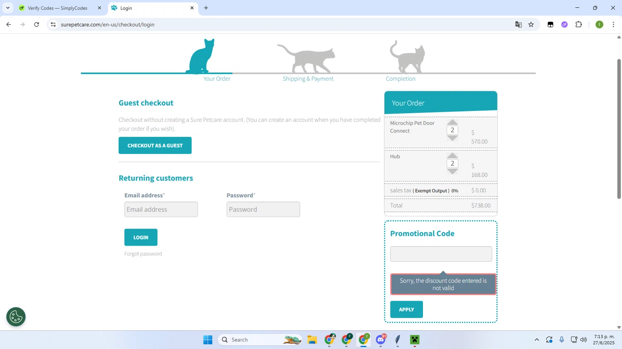Click the address bar URL
This screenshot has width=622, height=349.
[x=107, y=24]
